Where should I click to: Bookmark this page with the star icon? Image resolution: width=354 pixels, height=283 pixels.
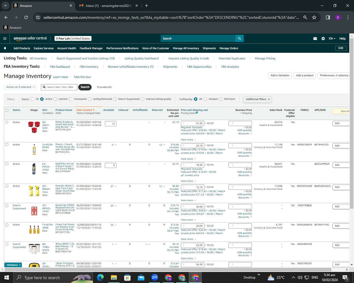coord(314,17)
